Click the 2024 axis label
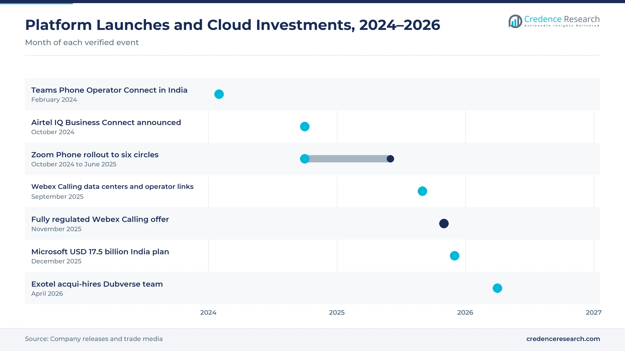 (208, 313)
